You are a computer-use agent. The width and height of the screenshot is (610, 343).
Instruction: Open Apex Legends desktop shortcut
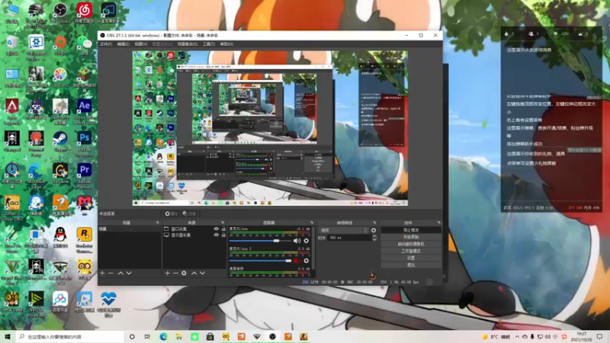point(12,111)
